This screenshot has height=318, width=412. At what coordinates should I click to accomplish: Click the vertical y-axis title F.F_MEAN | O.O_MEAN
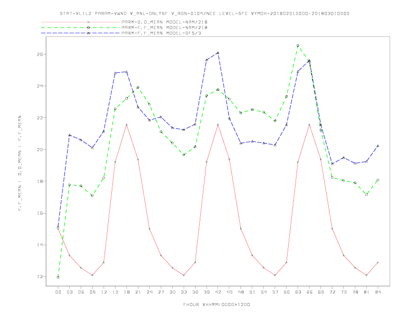click(20, 163)
